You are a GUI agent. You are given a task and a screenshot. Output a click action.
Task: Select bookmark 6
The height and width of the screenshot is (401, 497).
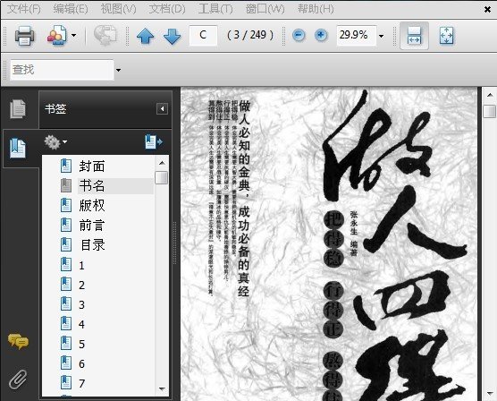pos(81,363)
